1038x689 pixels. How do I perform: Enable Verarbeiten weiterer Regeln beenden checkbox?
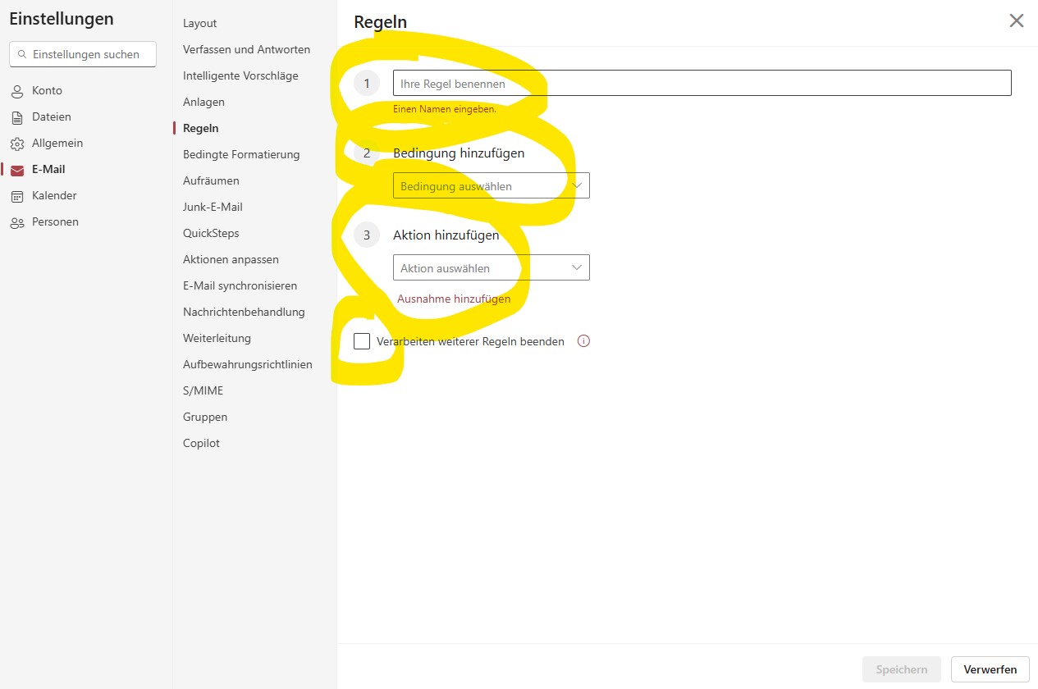pos(362,341)
